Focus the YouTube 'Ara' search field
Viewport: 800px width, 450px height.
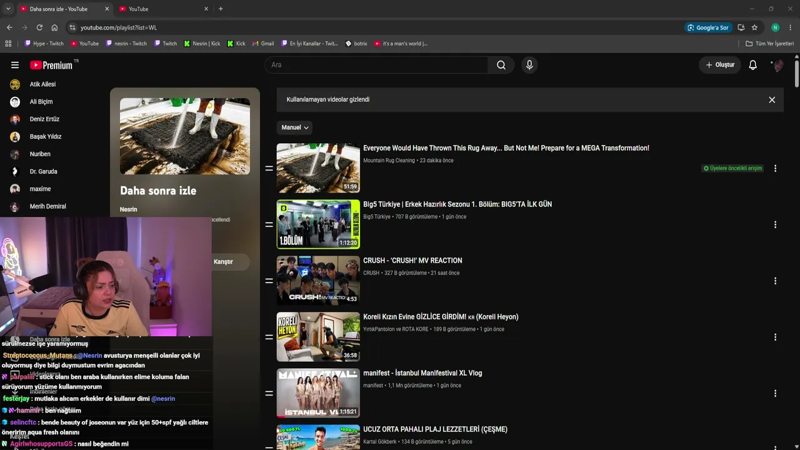(376, 65)
